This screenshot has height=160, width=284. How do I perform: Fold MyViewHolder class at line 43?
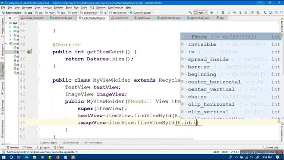[38, 80]
